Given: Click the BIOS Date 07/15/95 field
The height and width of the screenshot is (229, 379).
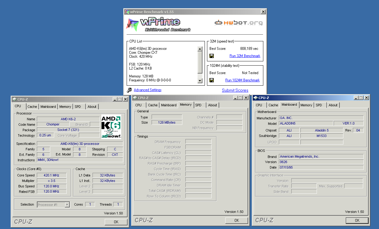Looking at the screenshot, I should (x=321, y=167).
